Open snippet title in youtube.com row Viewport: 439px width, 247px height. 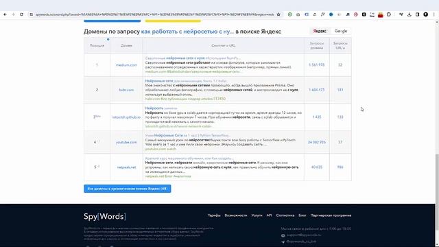(x=187, y=135)
